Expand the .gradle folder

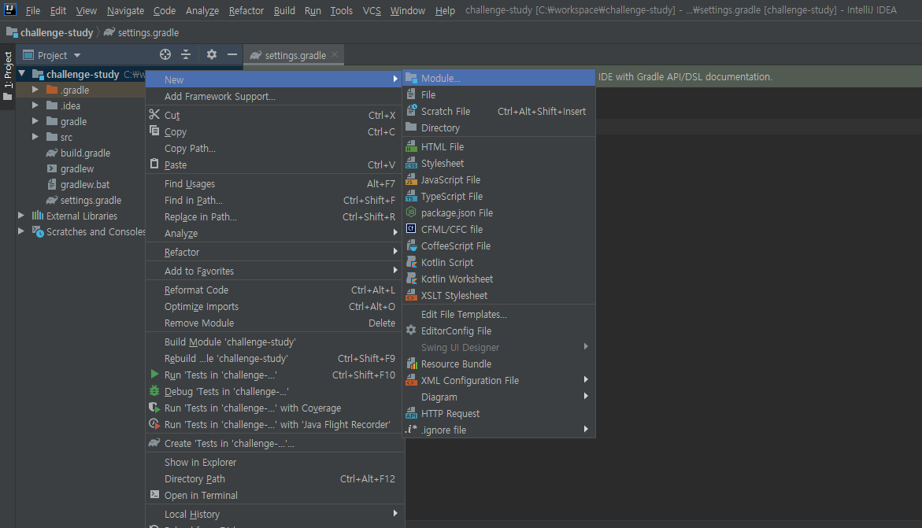pos(35,90)
